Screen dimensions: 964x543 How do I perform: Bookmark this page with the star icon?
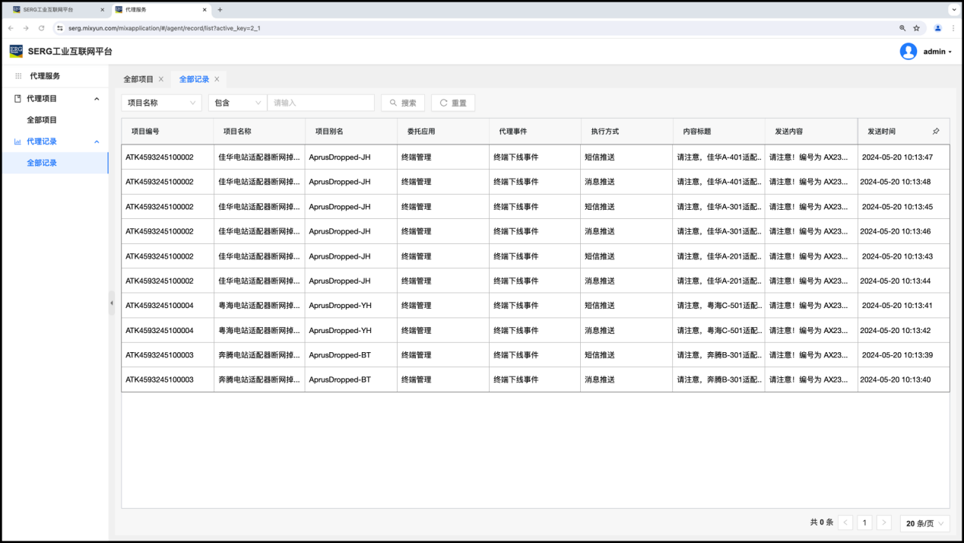(x=916, y=28)
